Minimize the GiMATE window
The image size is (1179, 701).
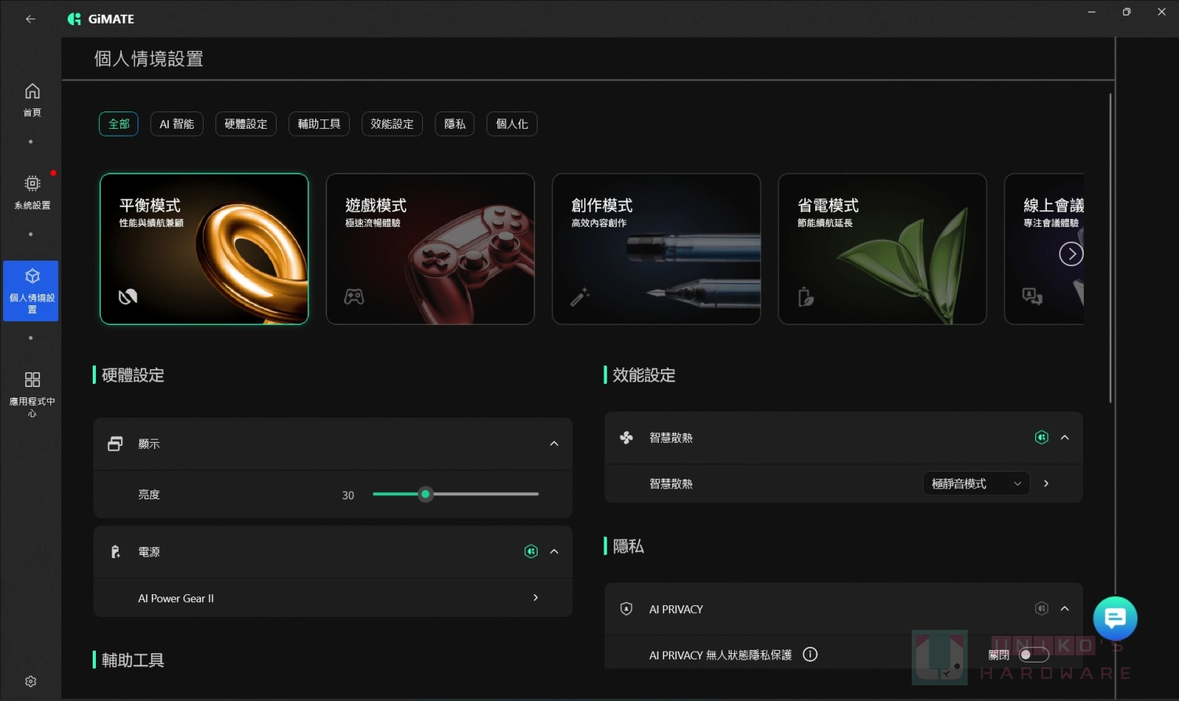point(1092,12)
